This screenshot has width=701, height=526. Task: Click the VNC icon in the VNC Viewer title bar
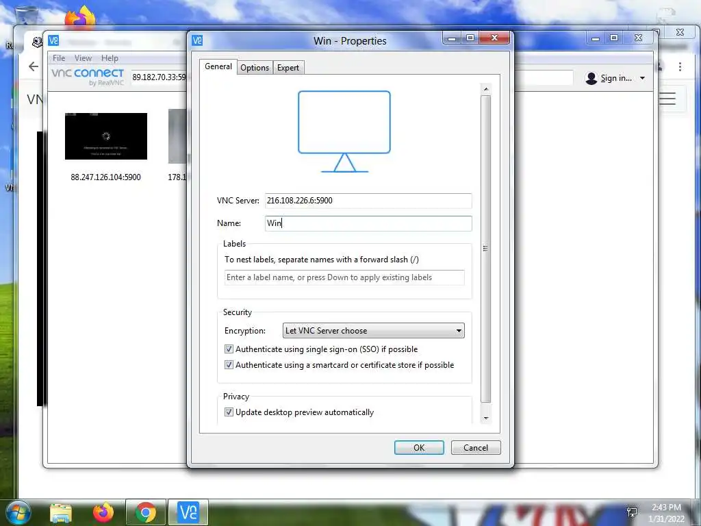point(53,40)
